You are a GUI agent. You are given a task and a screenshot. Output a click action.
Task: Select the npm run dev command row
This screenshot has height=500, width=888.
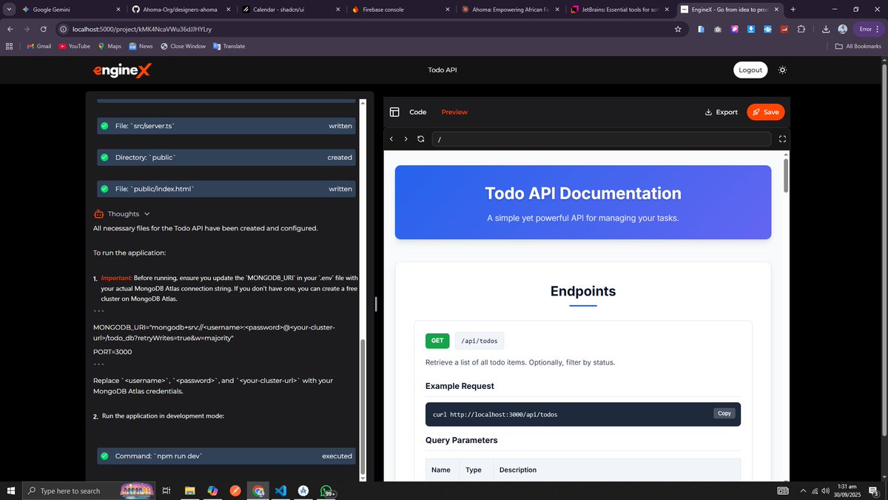click(x=226, y=456)
